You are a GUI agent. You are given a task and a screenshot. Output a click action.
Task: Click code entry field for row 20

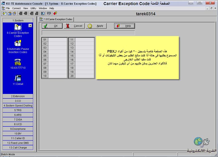85,76
